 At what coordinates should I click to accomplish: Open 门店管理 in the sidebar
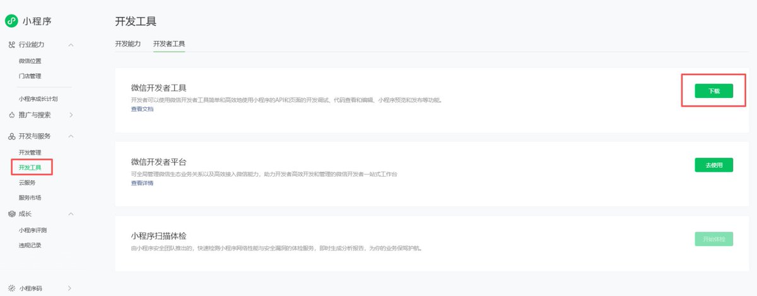tap(30, 76)
